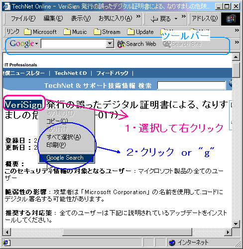
Task: Expand the hidden menu bar chevron
Action: [138, 16]
